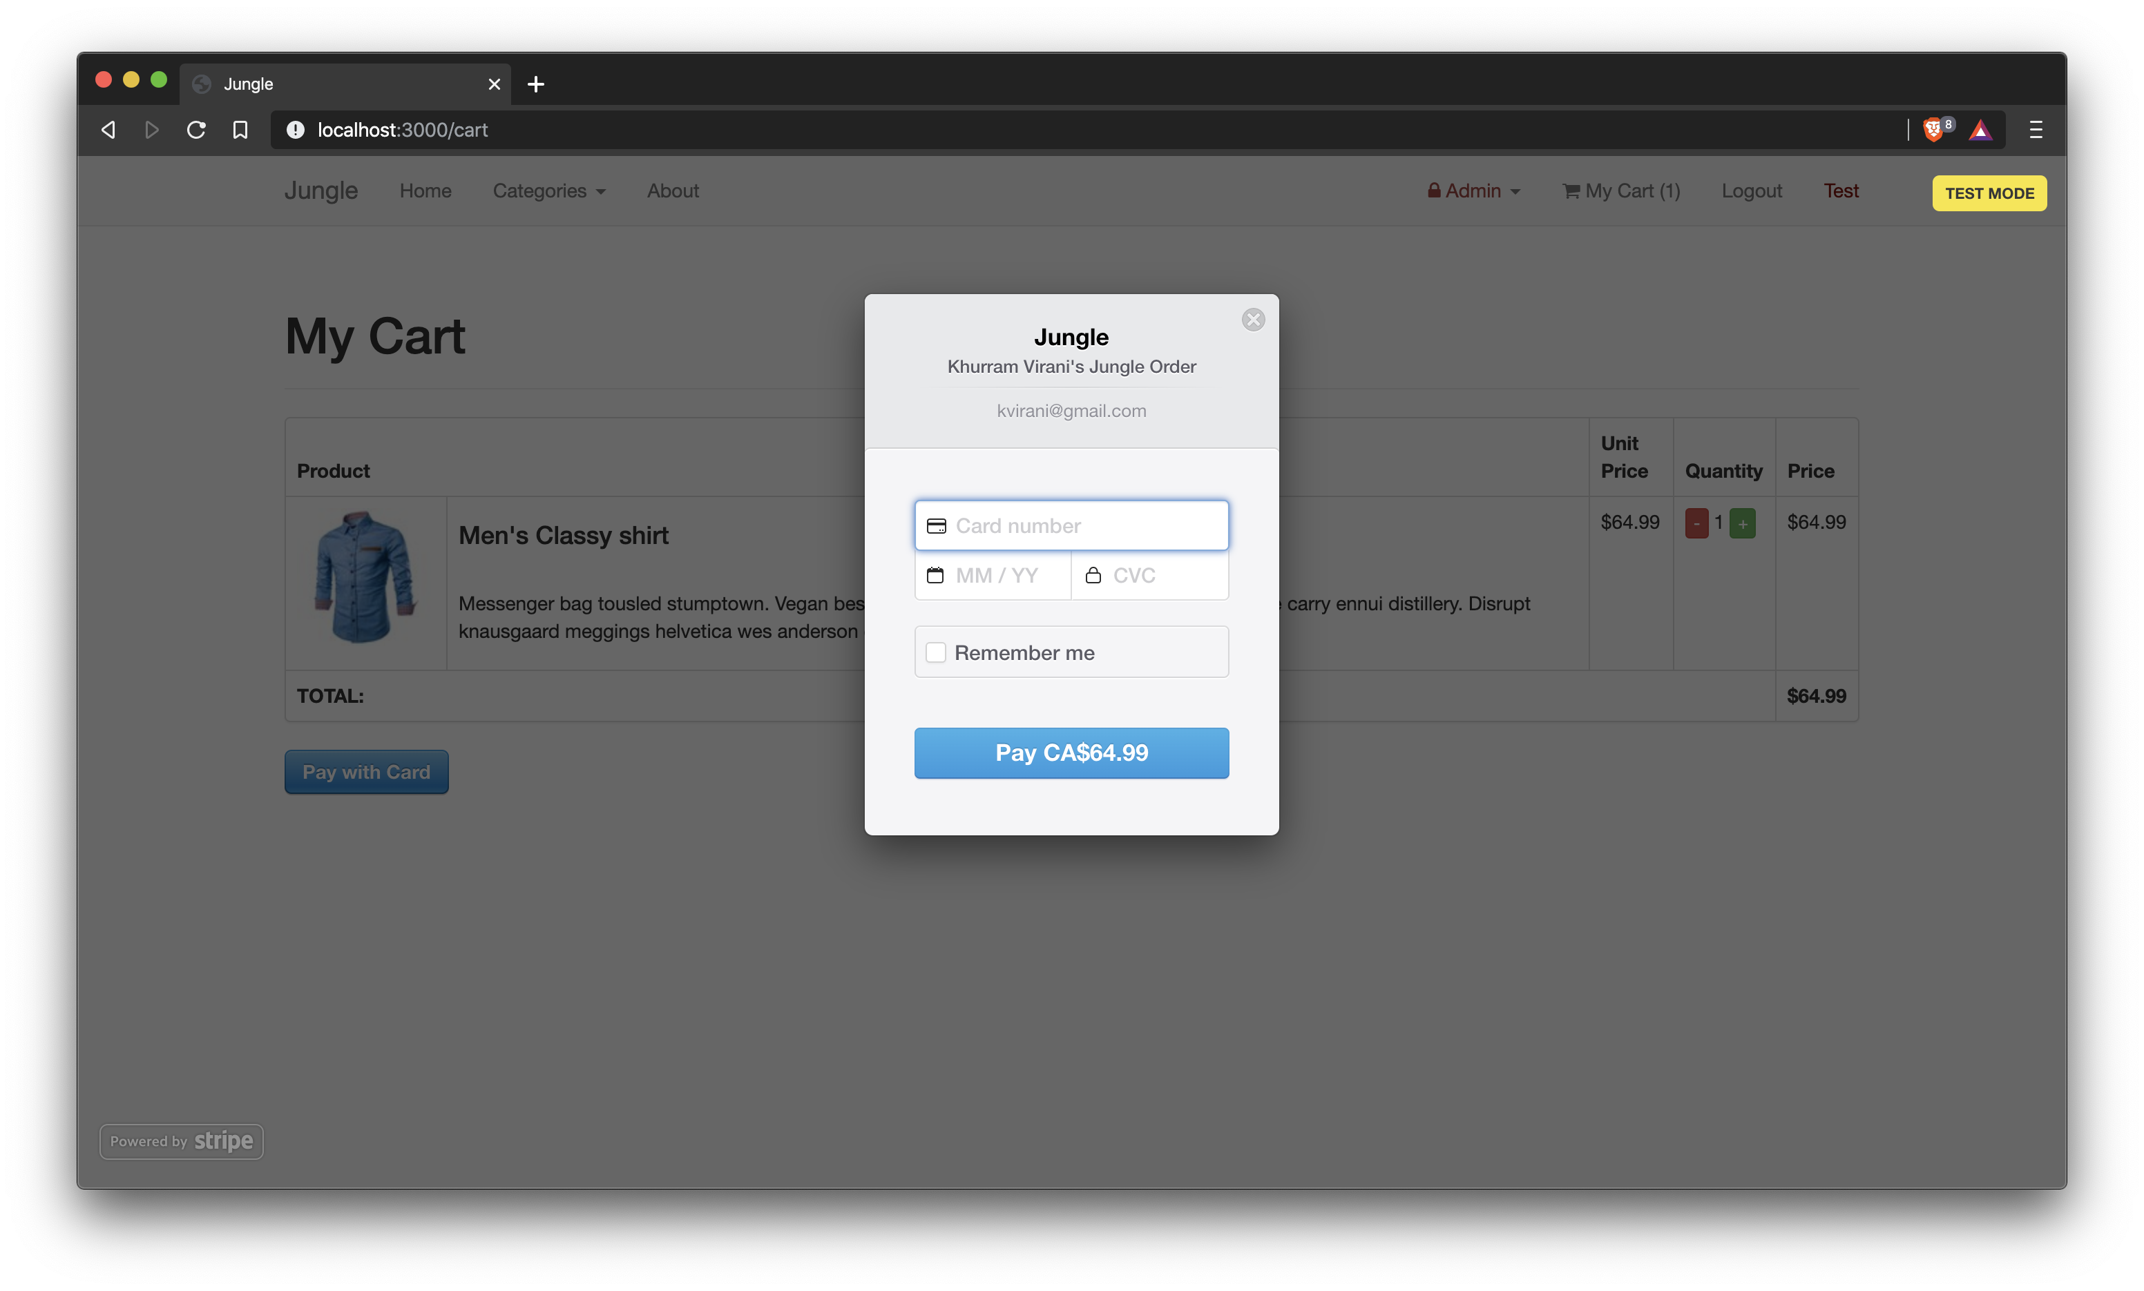Click the Pay CA$64.99 button
Image resolution: width=2144 pixels, height=1291 pixels.
[1071, 753]
